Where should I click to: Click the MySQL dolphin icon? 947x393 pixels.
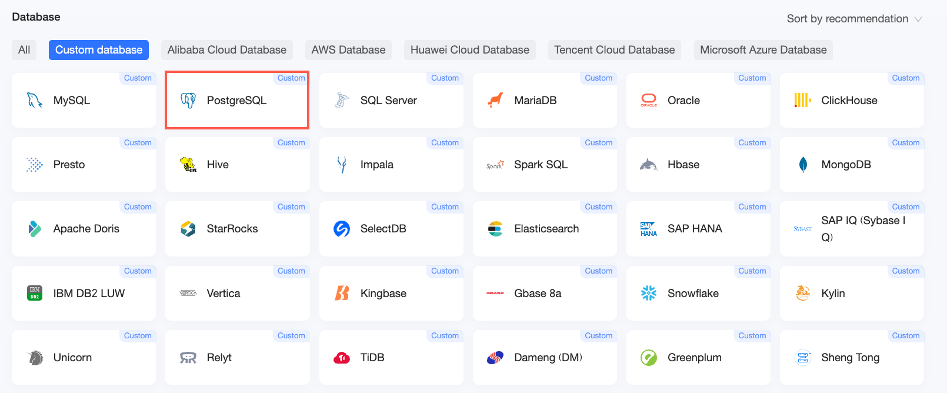35,101
